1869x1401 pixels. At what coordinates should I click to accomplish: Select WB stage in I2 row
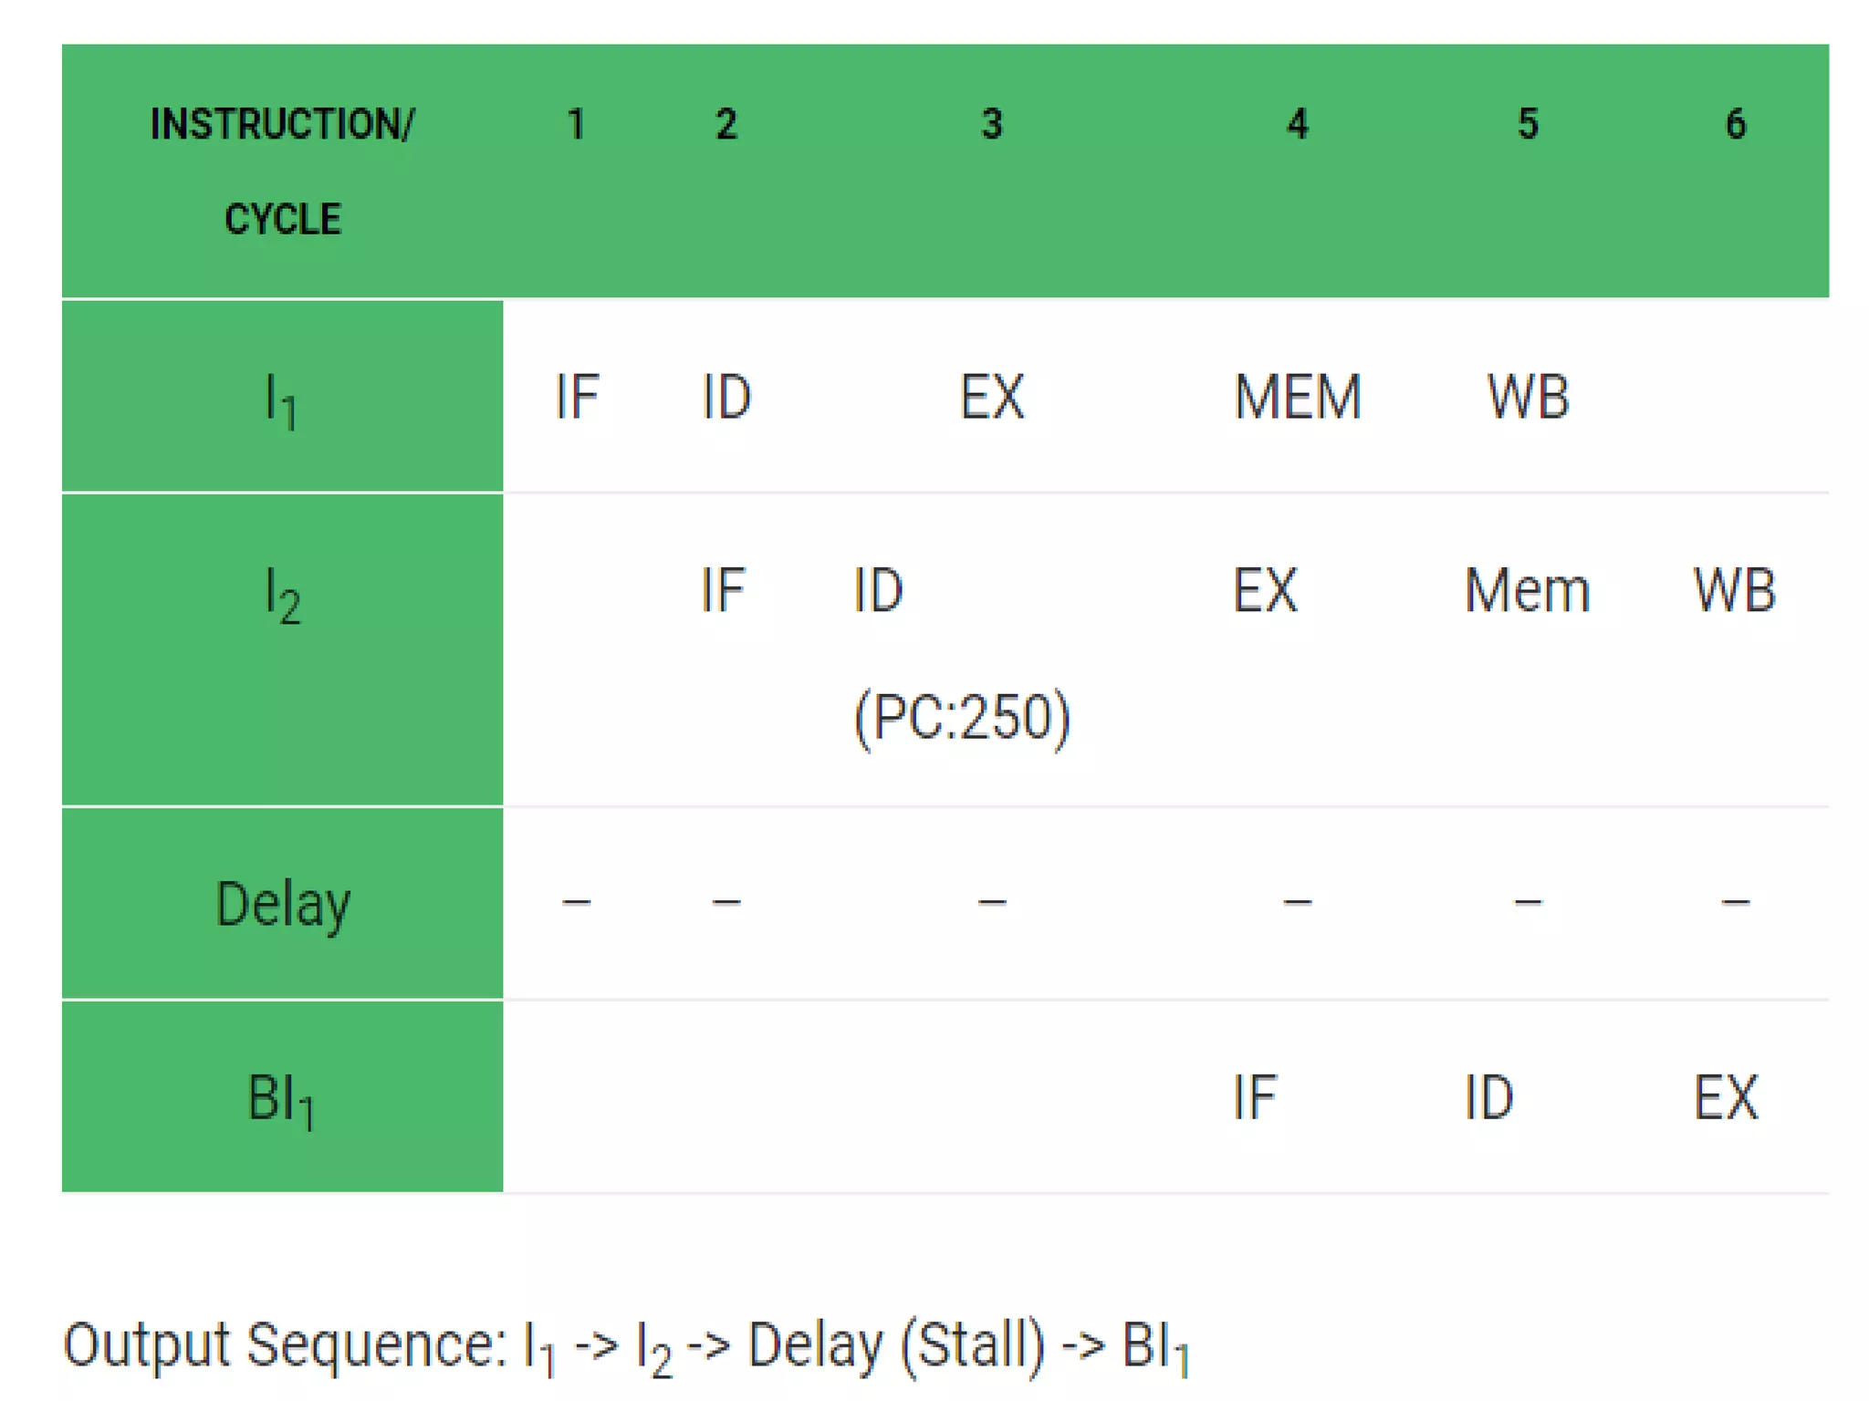point(1734,591)
